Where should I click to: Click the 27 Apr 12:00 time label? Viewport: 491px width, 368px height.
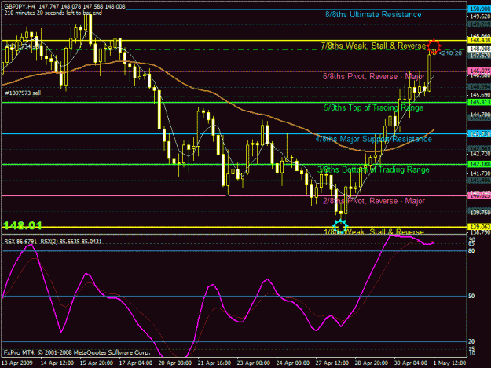tap(332, 363)
